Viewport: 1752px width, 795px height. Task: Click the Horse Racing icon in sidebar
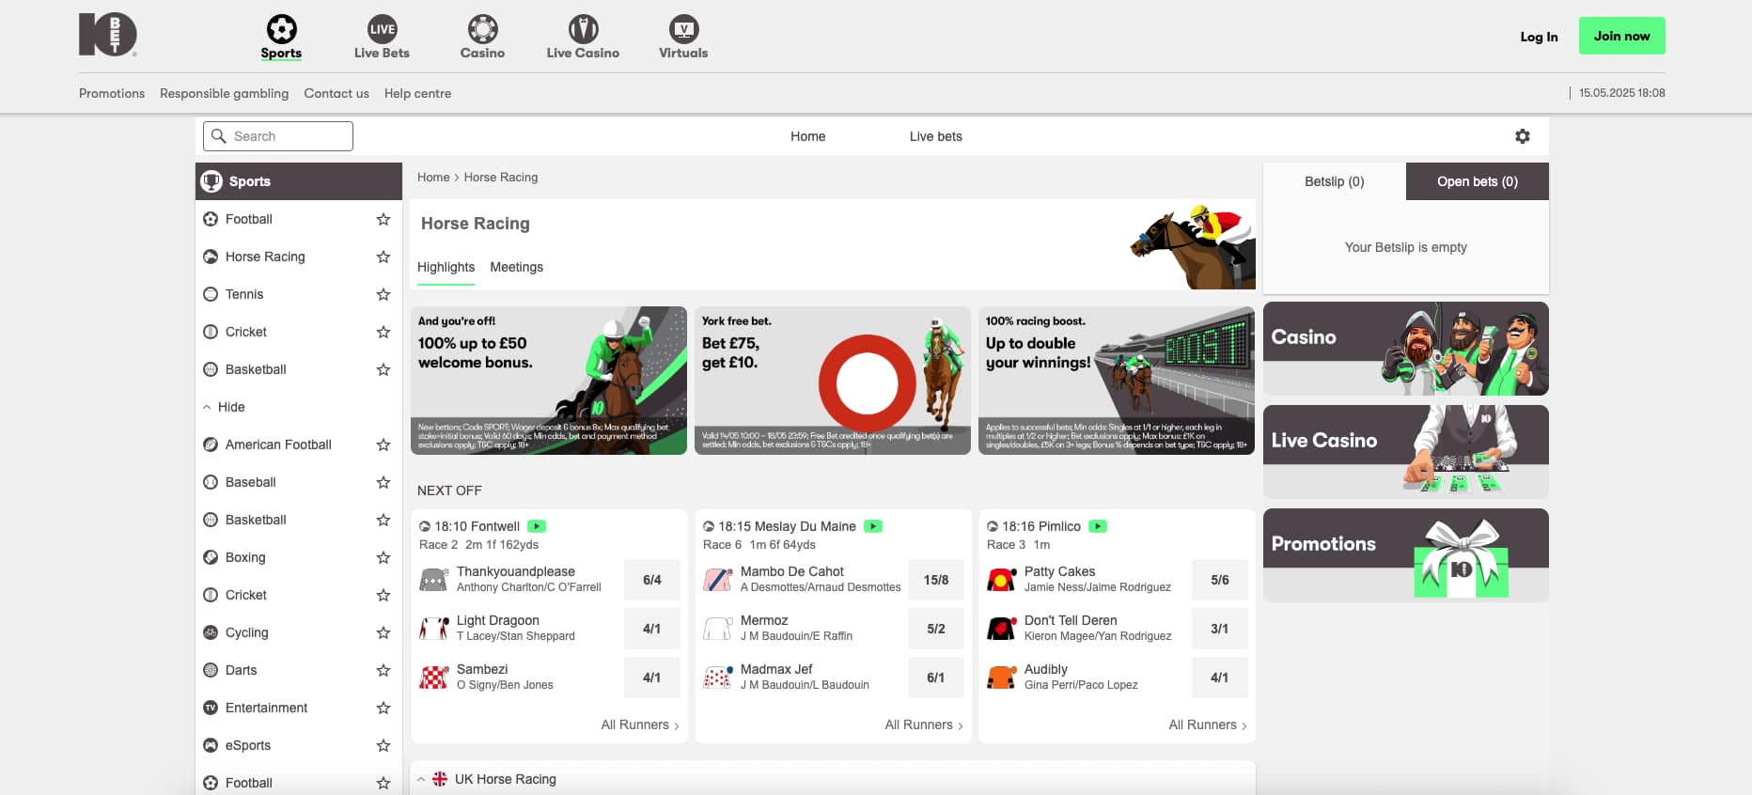[x=211, y=257]
